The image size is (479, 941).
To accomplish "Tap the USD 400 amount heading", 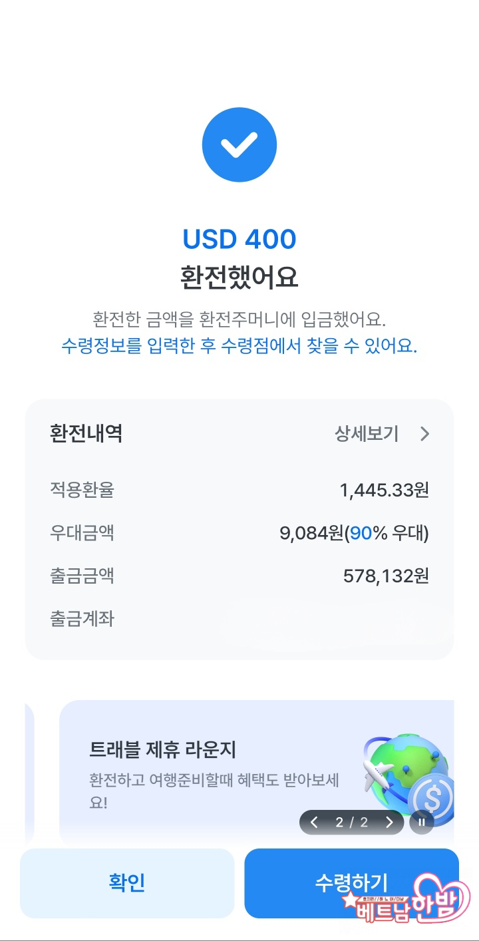I will [x=239, y=240].
